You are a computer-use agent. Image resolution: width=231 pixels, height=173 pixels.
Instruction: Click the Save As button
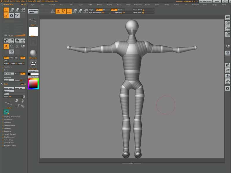pos(18,88)
